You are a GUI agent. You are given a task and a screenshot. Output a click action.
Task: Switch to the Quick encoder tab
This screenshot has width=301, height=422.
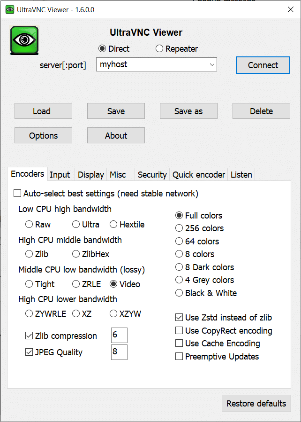click(x=199, y=175)
